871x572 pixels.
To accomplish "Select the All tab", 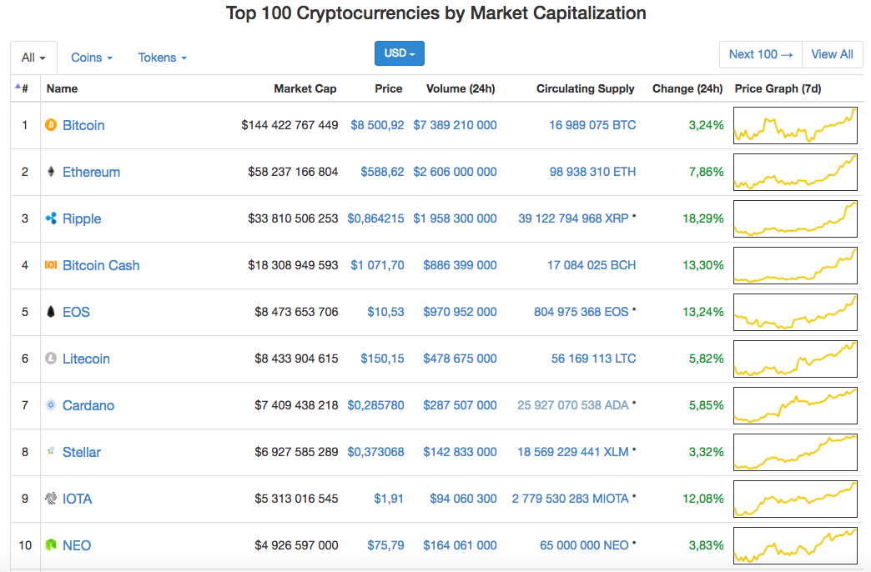I will [x=33, y=58].
